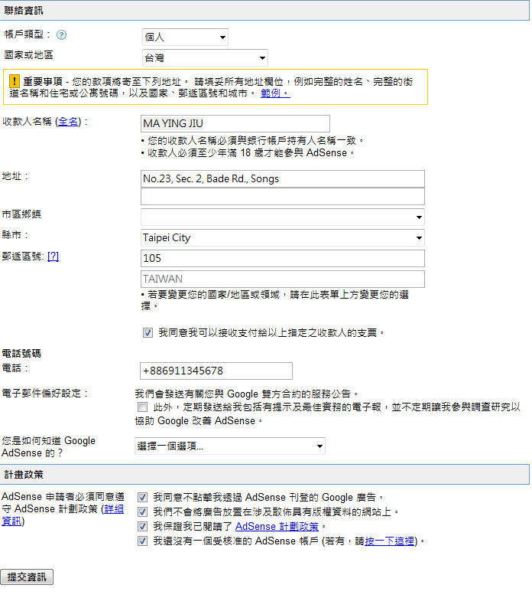Image resolution: width=532 pixels, height=598 pixels.
Task: Click the 範例 example link
Action: (275, 93)
